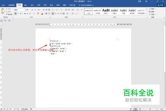Click the Replace (替换) button
Image resolution: width=166 pixels, height=111 pixels.
click(x=152, y=12)
